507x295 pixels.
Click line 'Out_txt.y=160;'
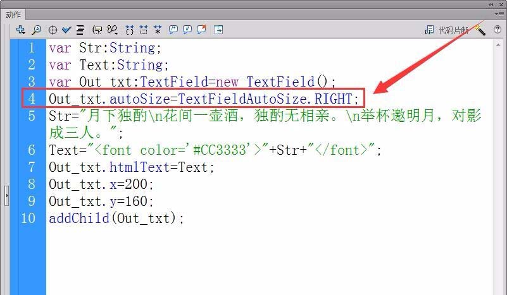point(101,202)
